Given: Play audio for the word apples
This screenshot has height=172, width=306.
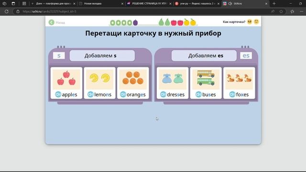Looking at the screenshot, I should pyautogui.click(x=58, y=95).
